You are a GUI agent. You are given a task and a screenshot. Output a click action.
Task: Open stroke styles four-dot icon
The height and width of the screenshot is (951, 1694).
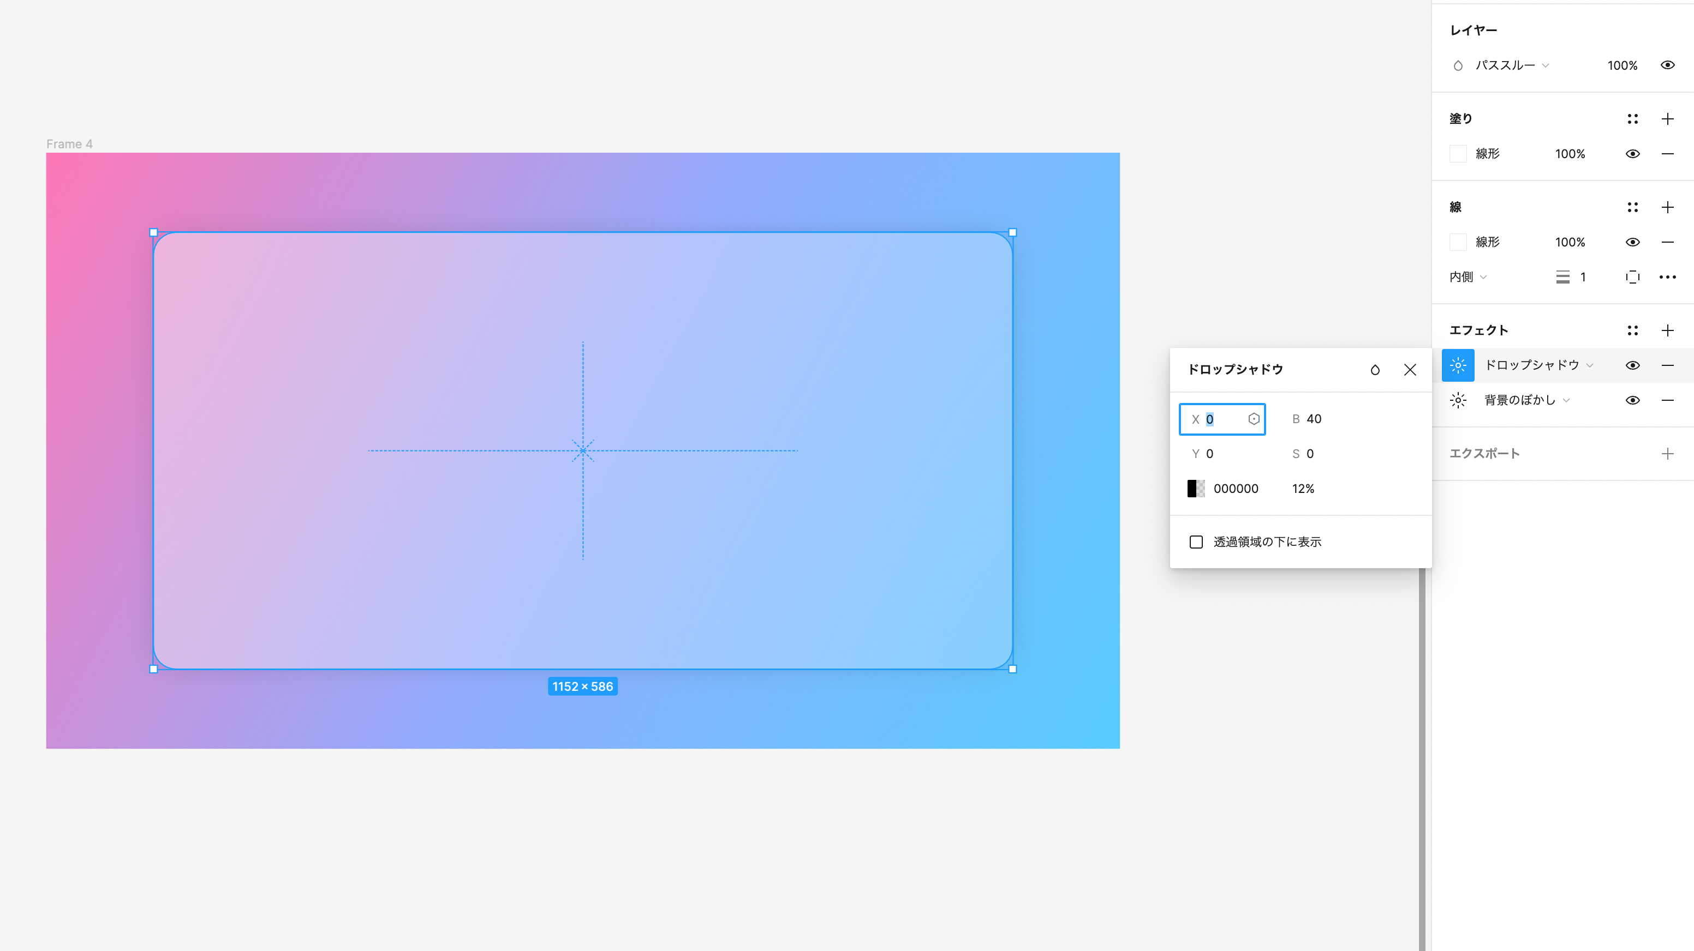coord(1632,208)
